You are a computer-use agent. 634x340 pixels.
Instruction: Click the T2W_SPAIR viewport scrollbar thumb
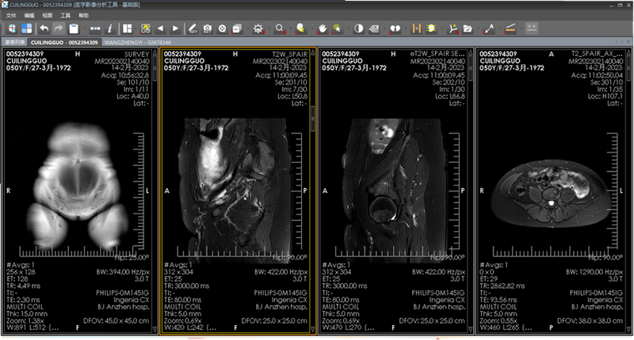(312, 118)
